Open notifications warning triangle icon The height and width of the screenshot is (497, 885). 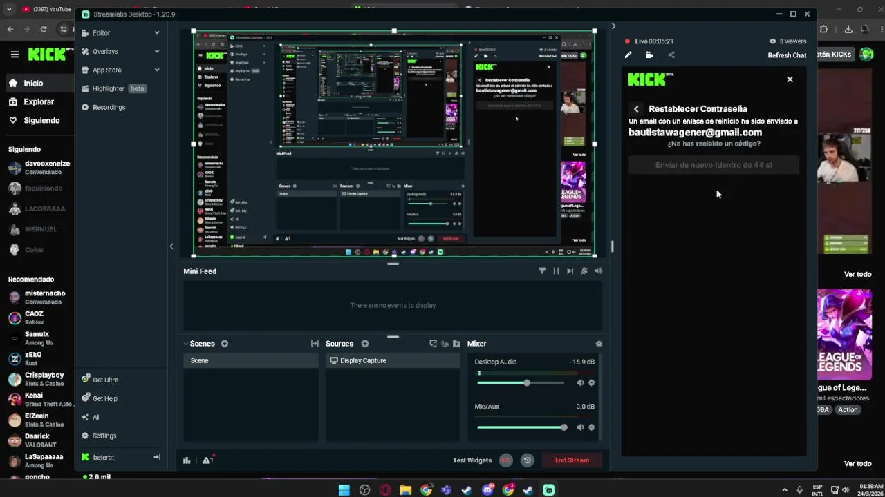[207, 460]
